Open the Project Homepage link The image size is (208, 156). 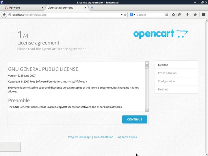coord(79,137)
